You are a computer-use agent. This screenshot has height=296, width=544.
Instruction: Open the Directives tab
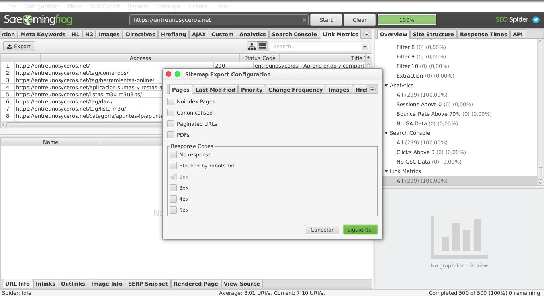(x=141, y=34)
